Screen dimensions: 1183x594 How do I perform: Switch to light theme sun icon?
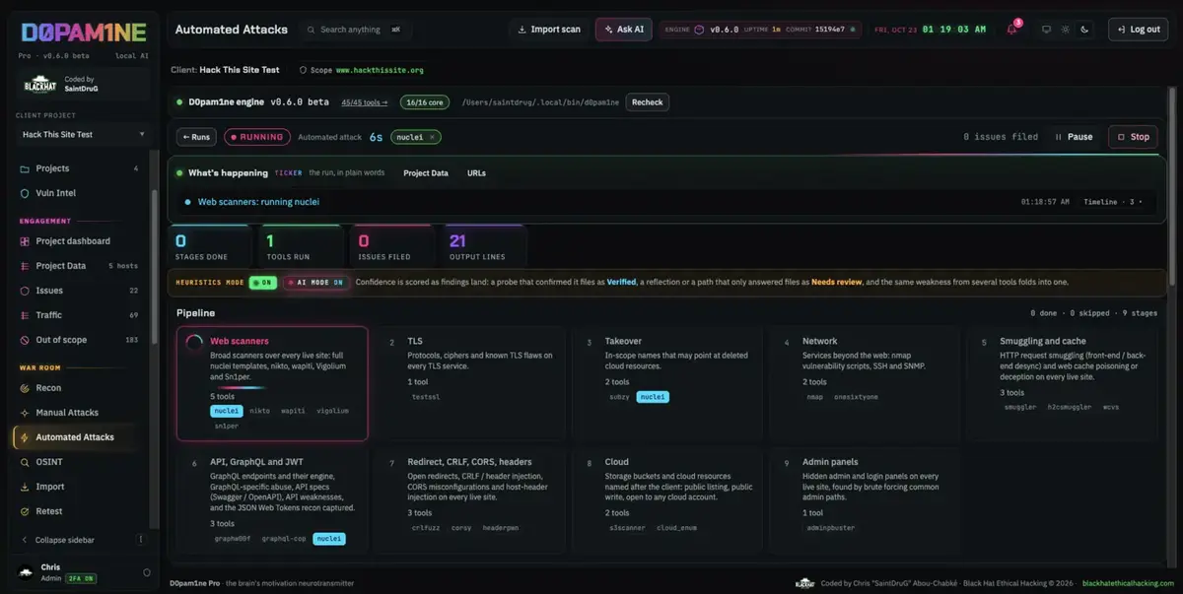[x=1066, y=30]
